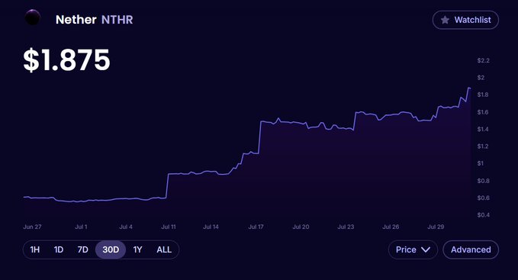Click the Jul 29 date label
This screenshot has width=518, height=280.
click(x=436, y=227)
